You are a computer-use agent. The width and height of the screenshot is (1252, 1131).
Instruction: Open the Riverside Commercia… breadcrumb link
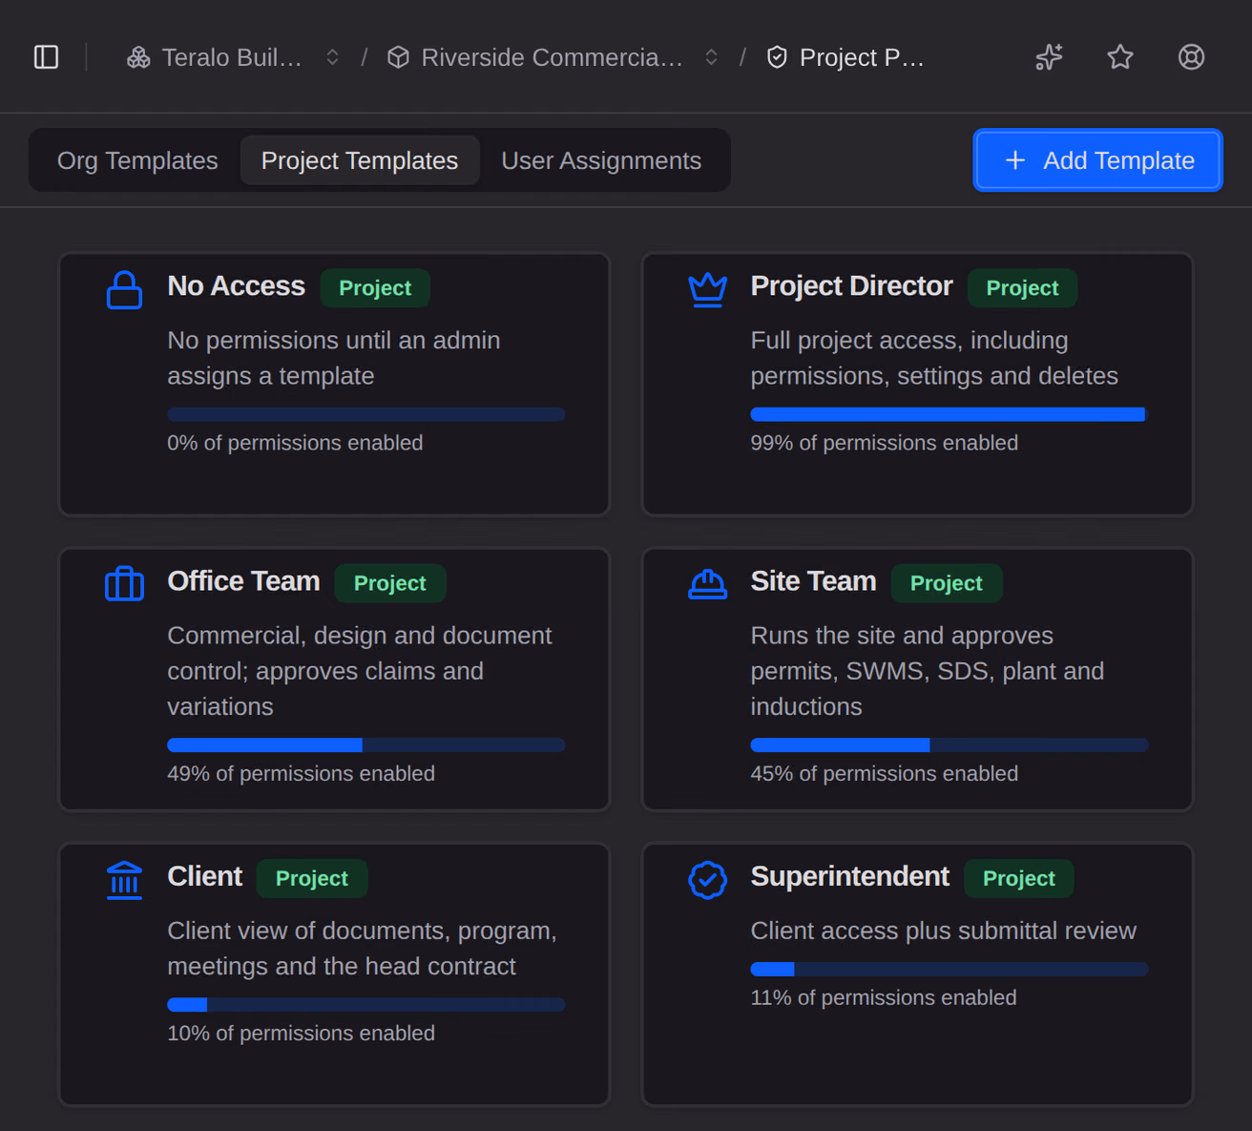tap(552, 57)
